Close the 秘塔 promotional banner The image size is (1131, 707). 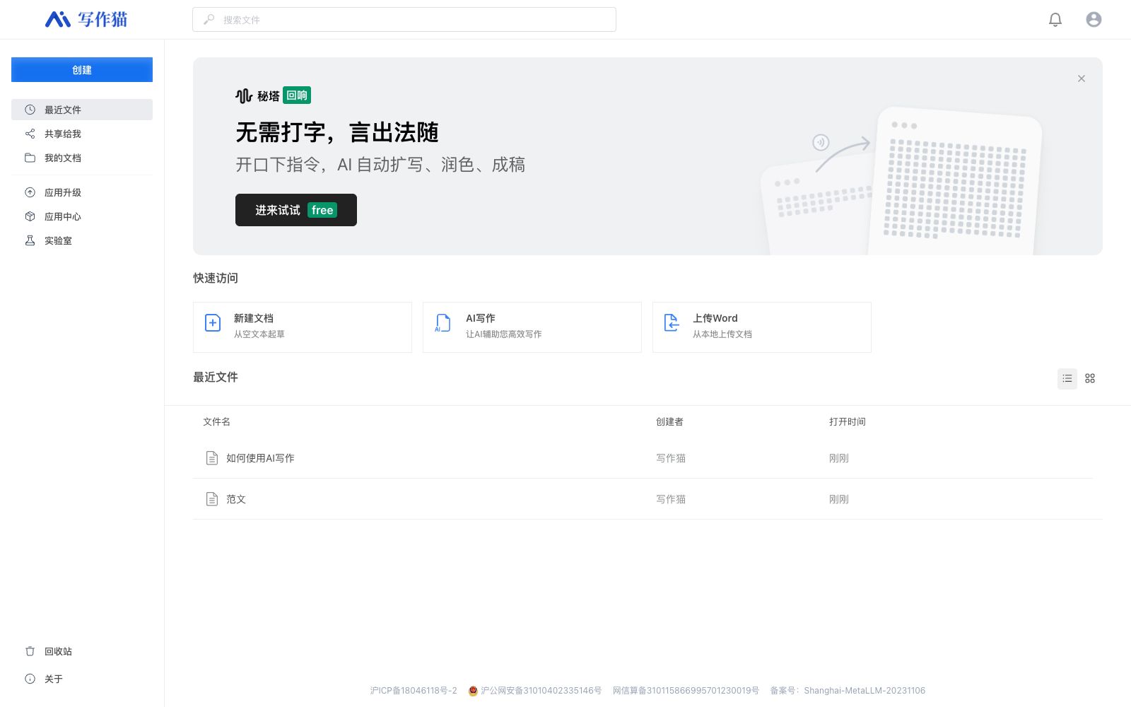point(1082,78)
